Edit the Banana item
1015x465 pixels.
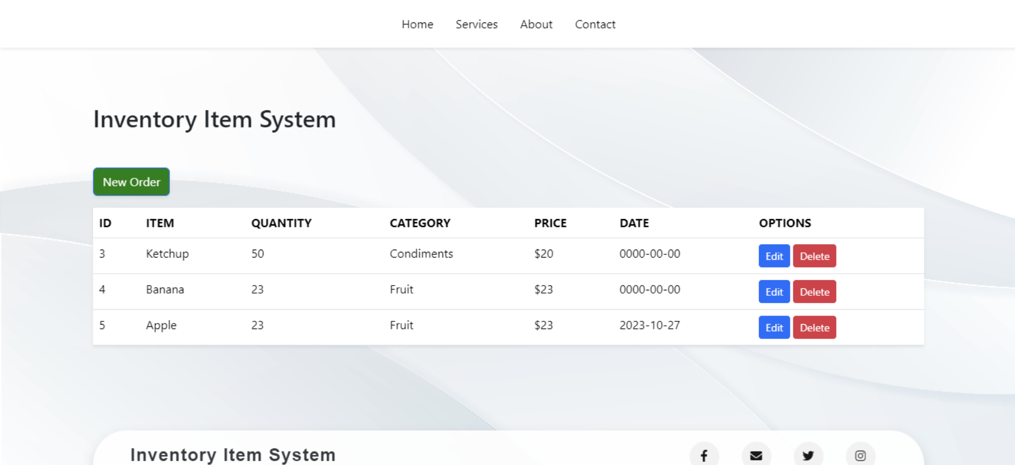pyautogui.click(x=774, y=292)
